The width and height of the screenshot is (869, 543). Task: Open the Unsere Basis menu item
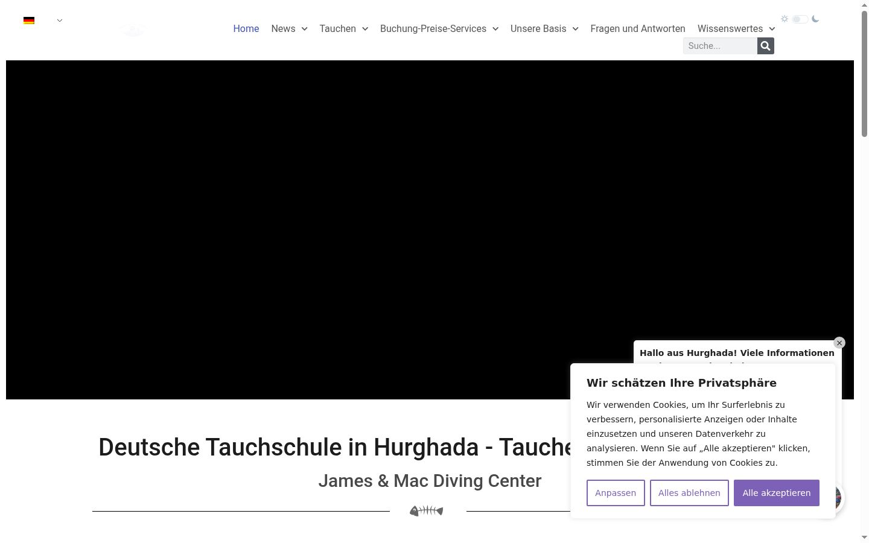click(538, 29)
